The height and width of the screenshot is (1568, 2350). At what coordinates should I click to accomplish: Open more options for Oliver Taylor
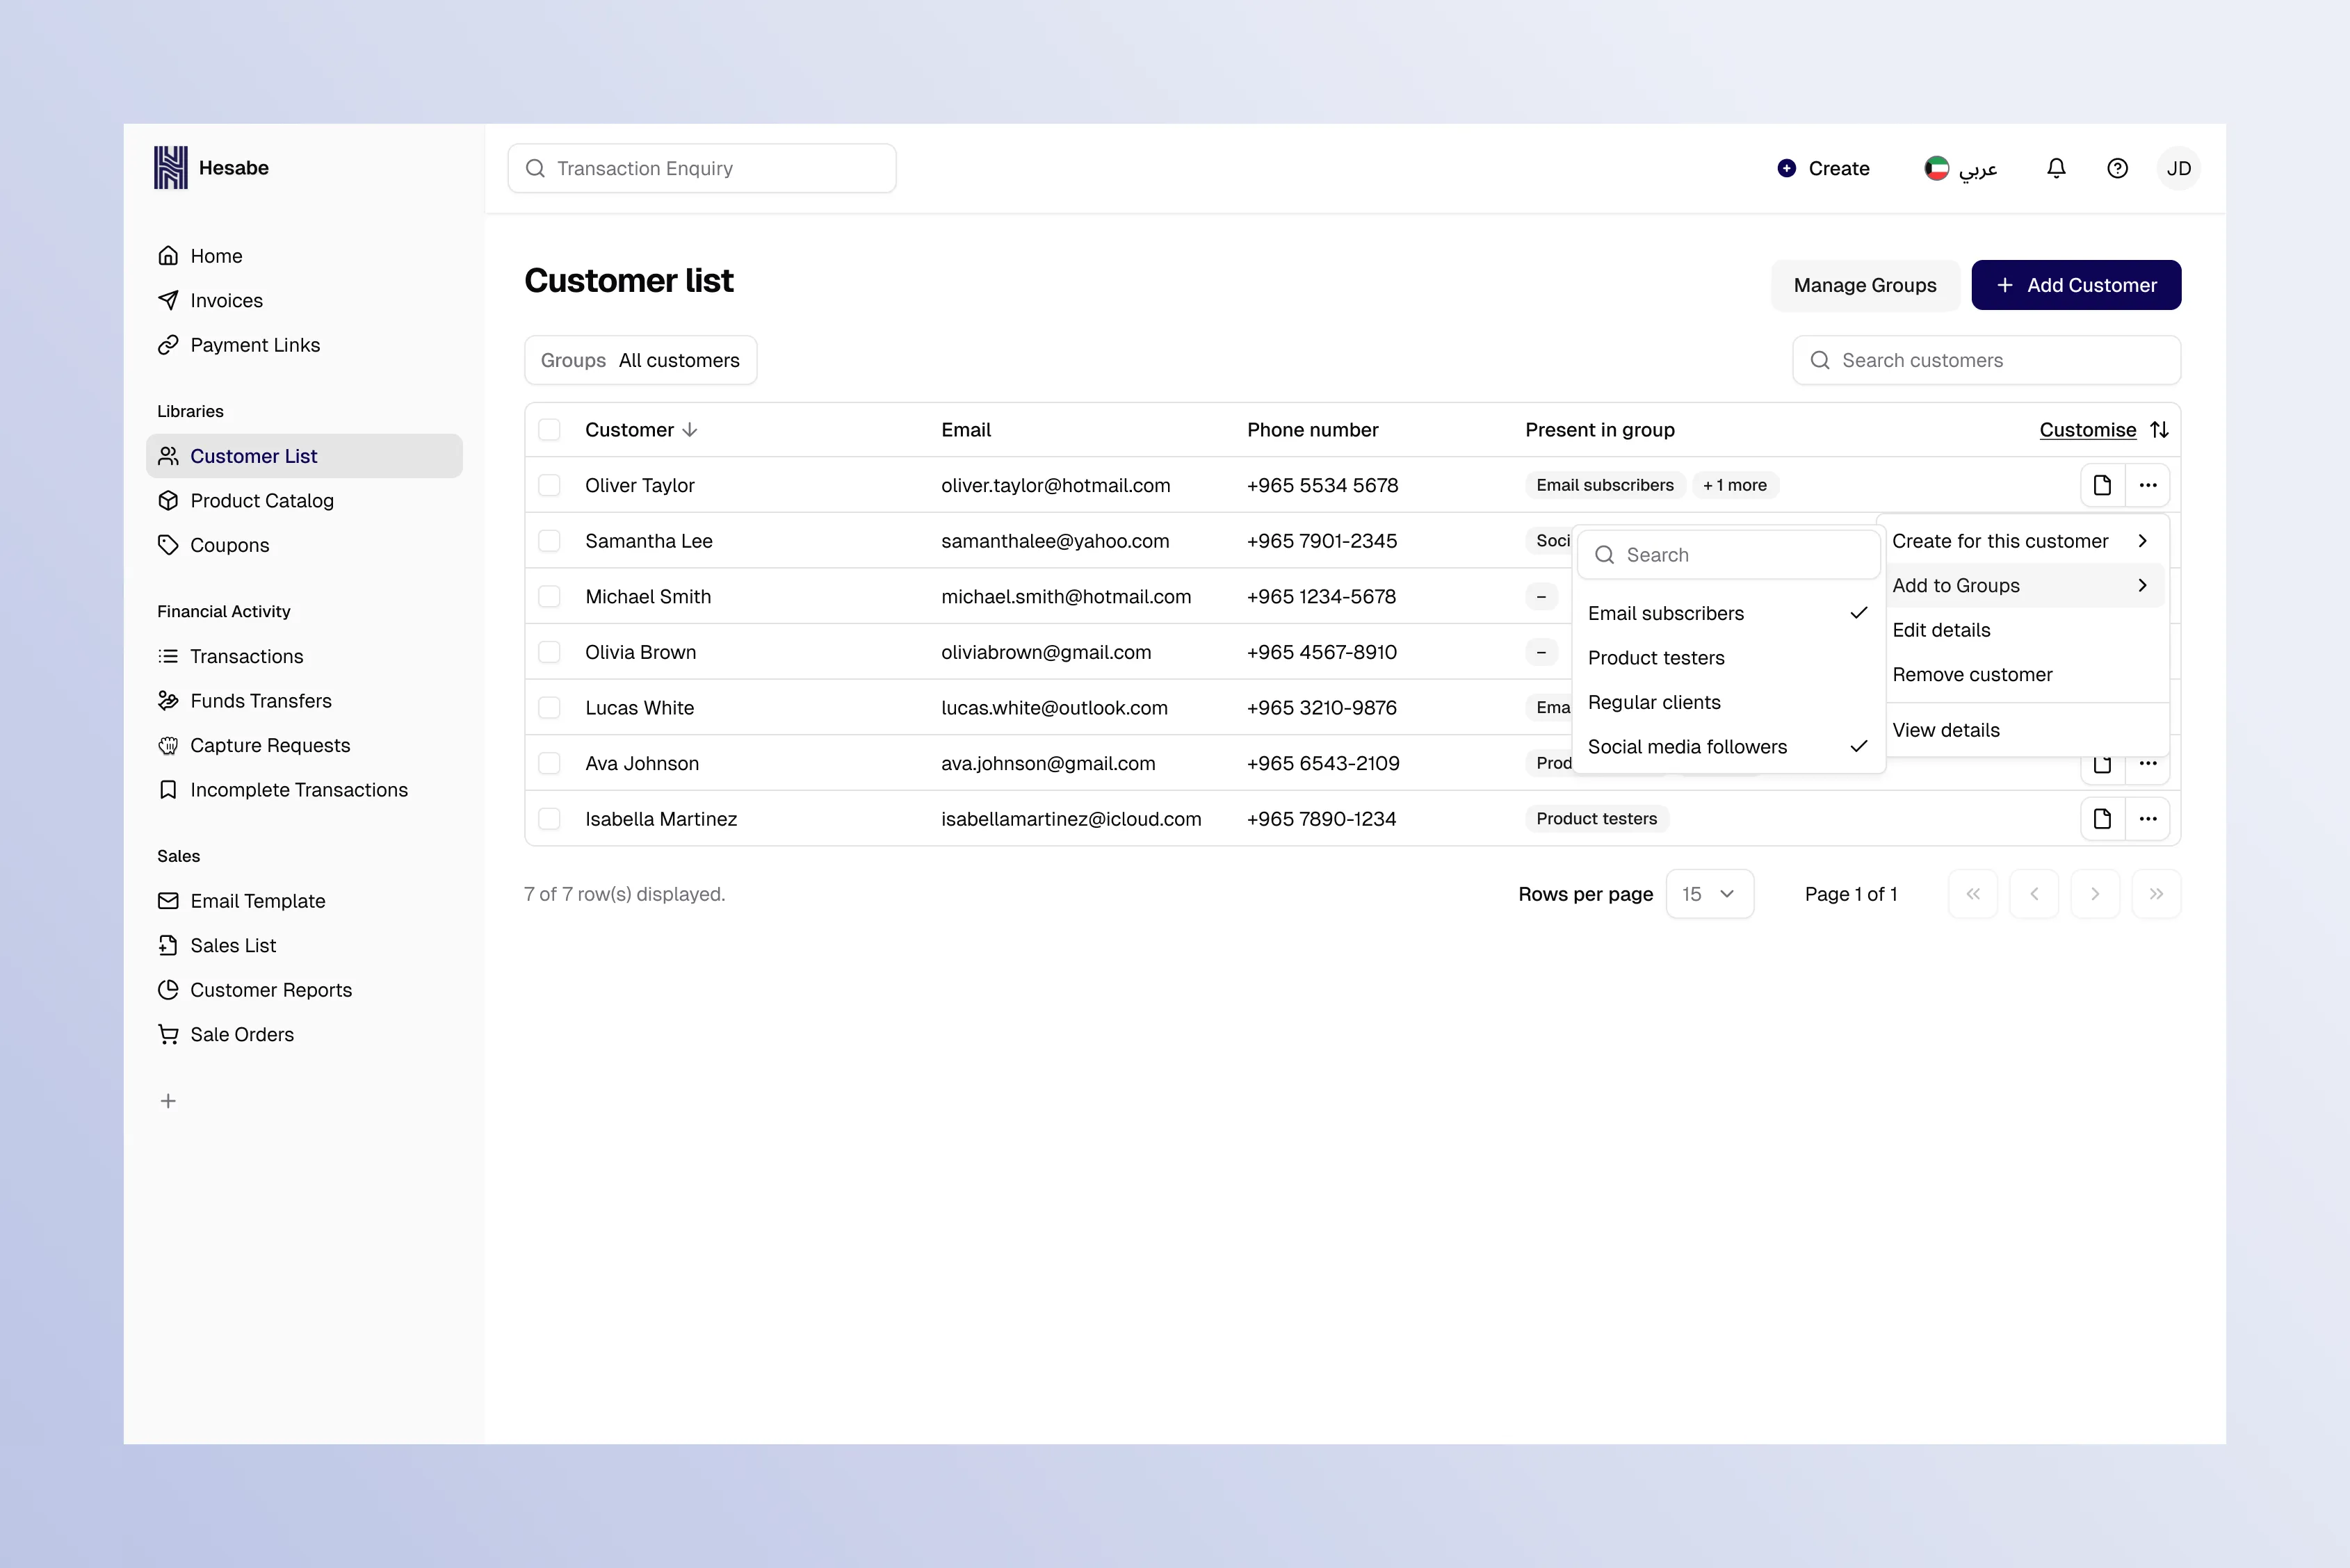pyautogui.click(x=2148, y=485)
